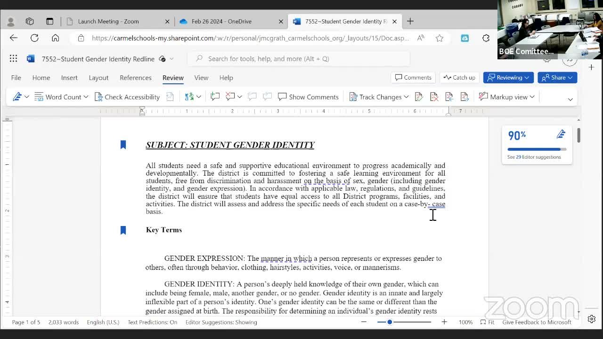
Task: Toggle Editor Suggestions showing in status bar
Action: (221, 322)
